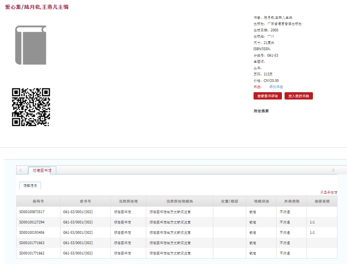347x264 pixels.
Task: Click the left arrow on the library tab strip
Action: point(21,170)
